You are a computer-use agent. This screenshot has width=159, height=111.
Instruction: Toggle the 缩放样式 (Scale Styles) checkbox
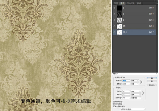(114, 102)
